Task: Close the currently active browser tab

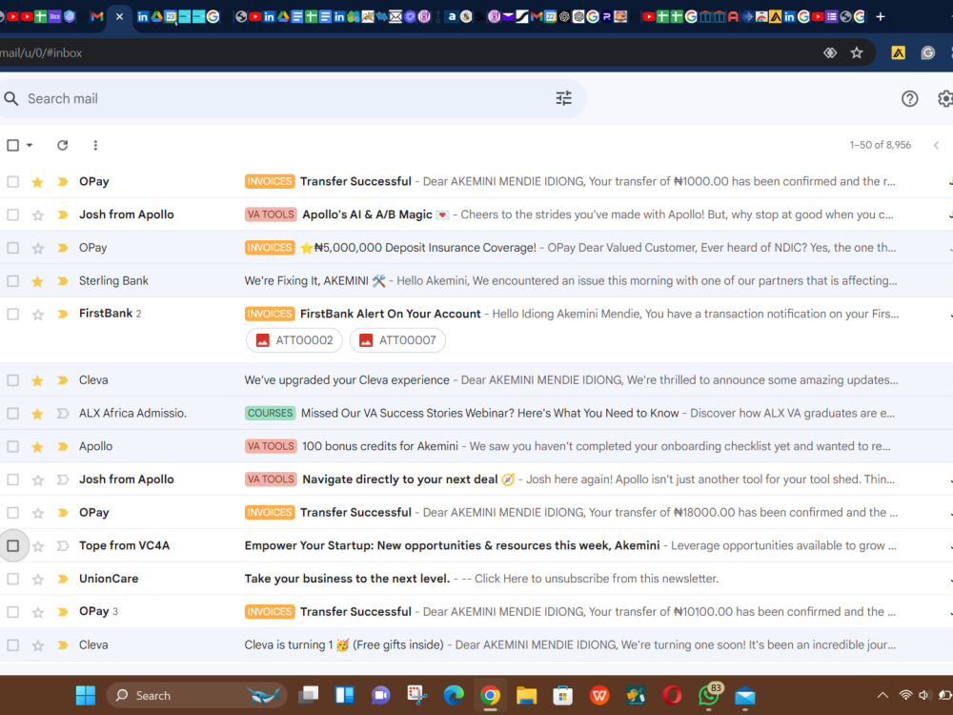Action: coord(120,17)
